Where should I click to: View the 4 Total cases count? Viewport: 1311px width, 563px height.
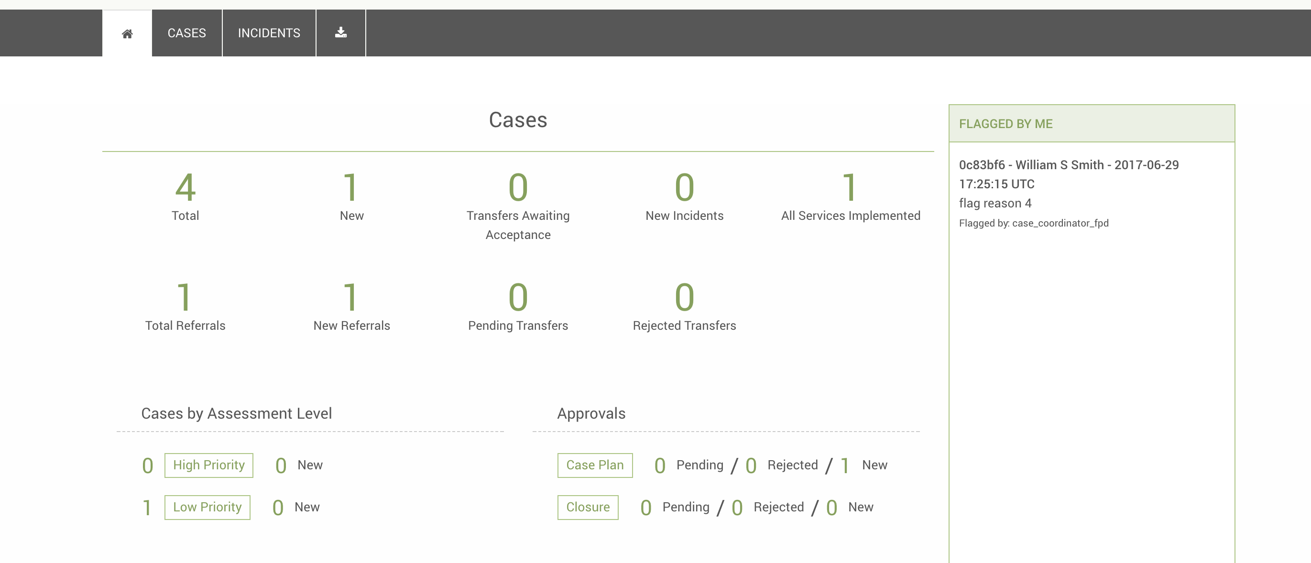pos(185,187)
